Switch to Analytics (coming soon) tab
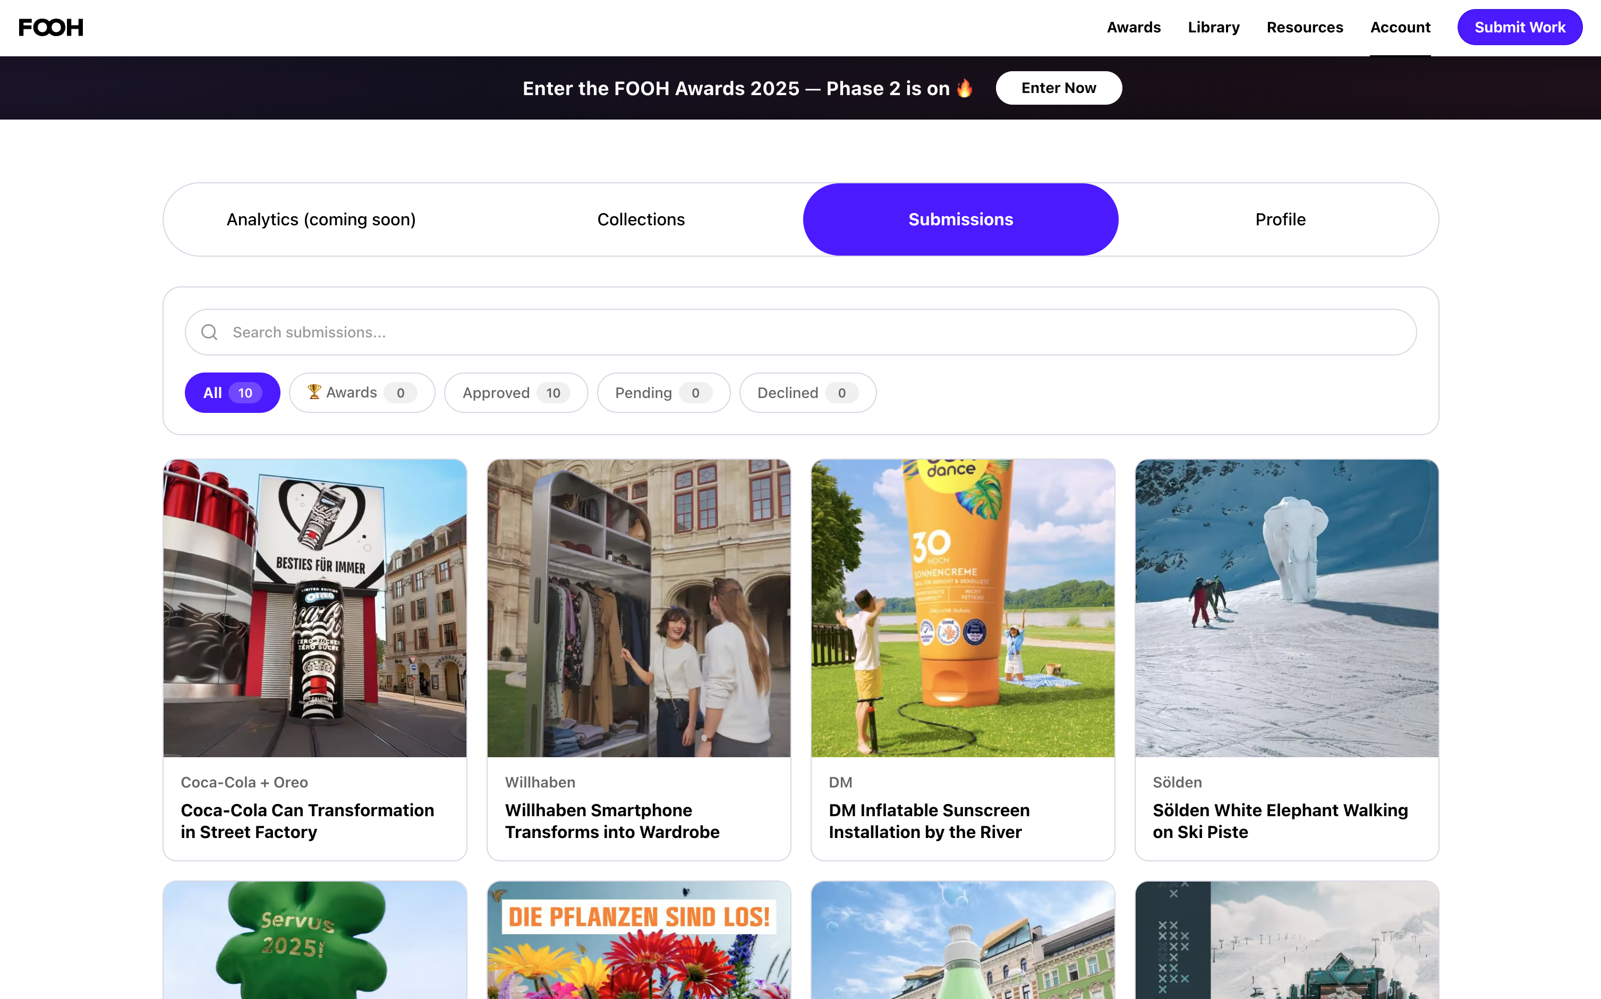Screen dimensions: 1601x999 coord(321,219)
